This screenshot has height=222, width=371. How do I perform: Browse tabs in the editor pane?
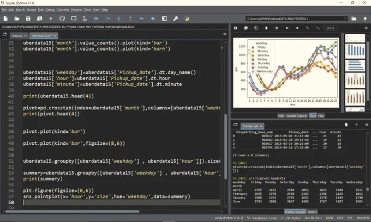[x=4, y=34]
